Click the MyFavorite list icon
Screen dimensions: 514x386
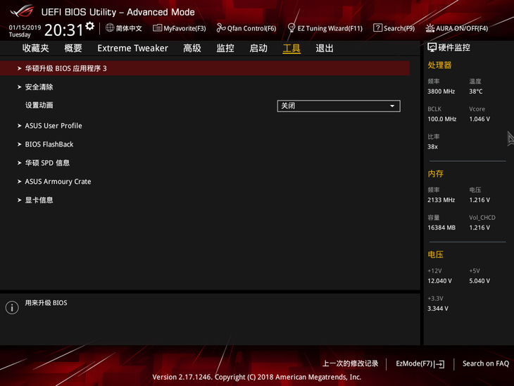(157, 28)
